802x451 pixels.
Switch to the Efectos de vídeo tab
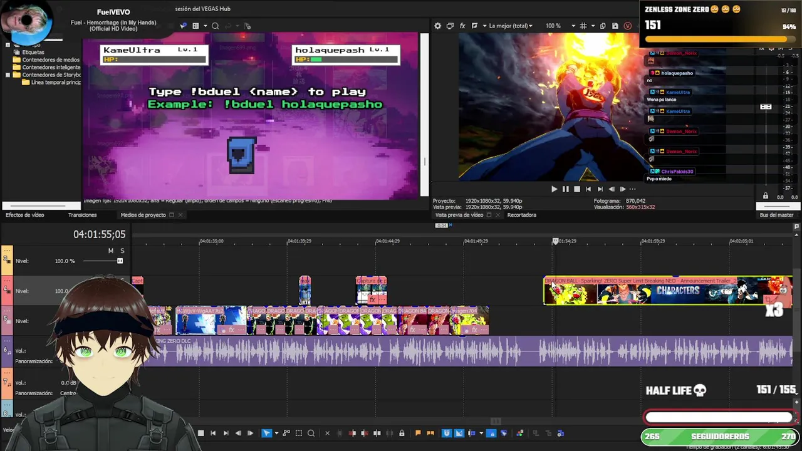pos(25,215)
